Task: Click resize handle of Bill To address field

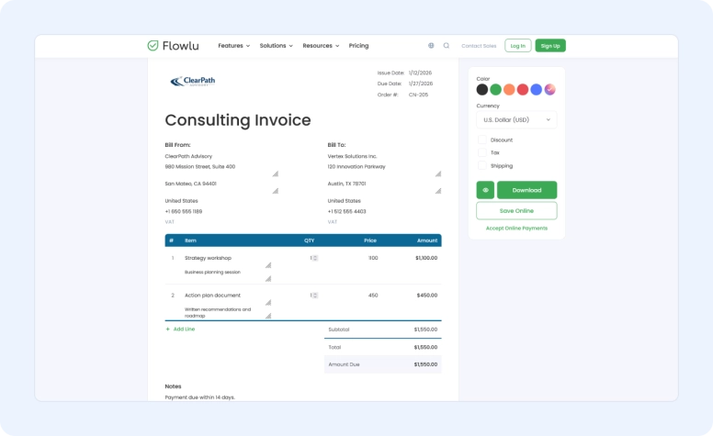Action: click(x=438, y=173)
